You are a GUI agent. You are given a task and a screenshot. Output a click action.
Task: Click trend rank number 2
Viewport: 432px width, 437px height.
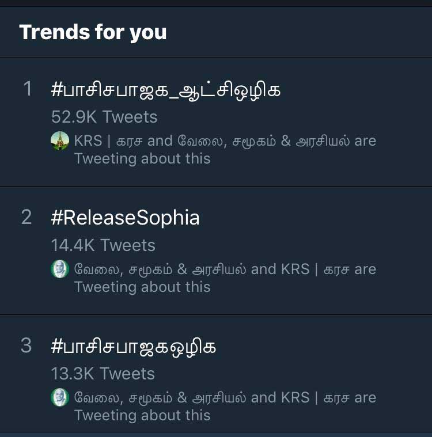coord(26,217)
